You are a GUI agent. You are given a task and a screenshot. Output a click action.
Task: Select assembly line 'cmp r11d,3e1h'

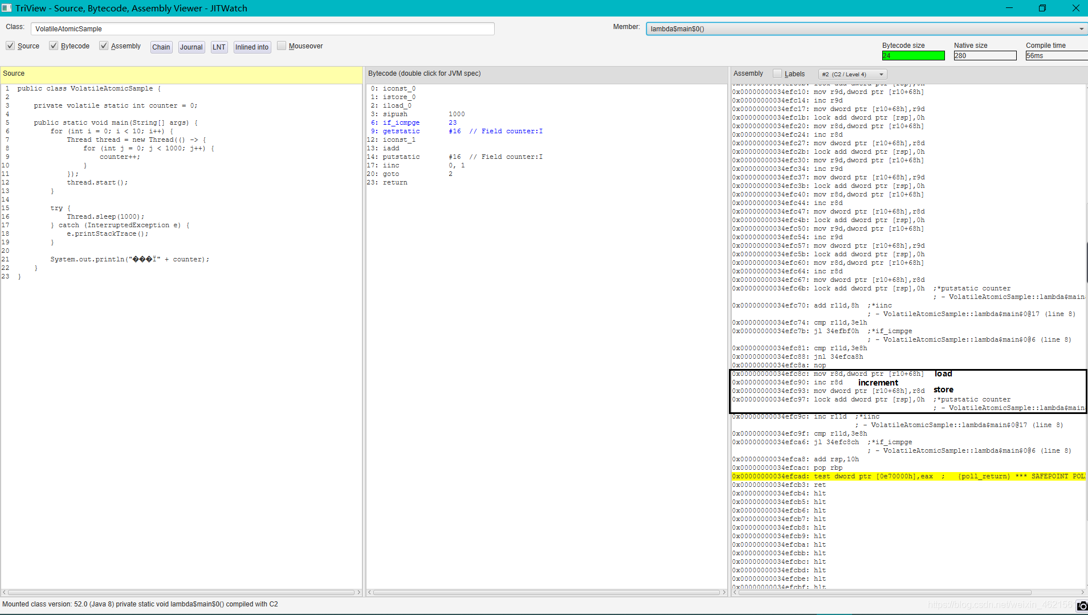[800, 322]
